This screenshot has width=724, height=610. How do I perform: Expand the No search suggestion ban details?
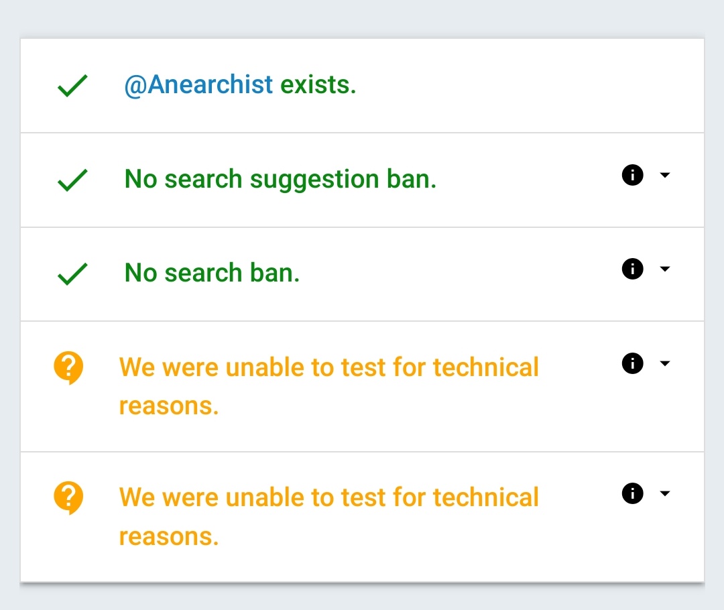665,176
